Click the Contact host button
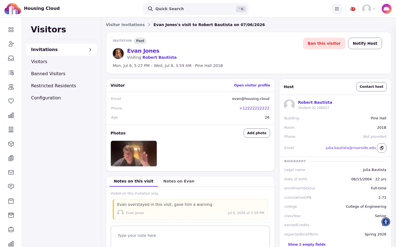The image size is (396, 247). tap(372, 87)
